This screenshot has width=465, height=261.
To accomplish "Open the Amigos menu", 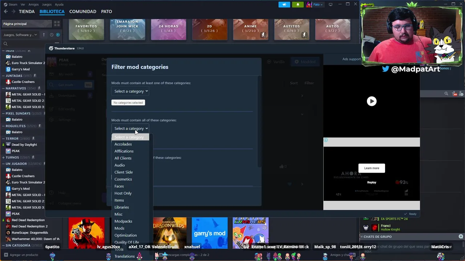I will (x=33, y=4).
